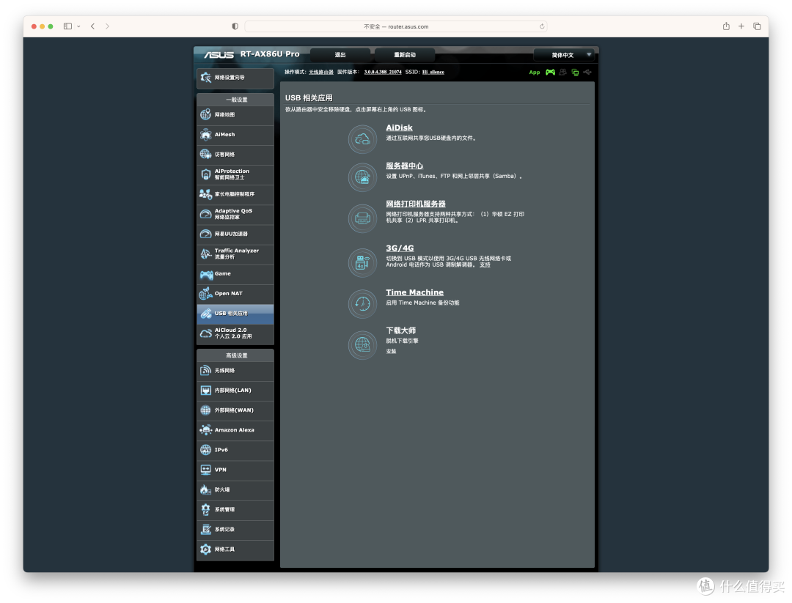Click the 退出 logout button

click(340, 55)
